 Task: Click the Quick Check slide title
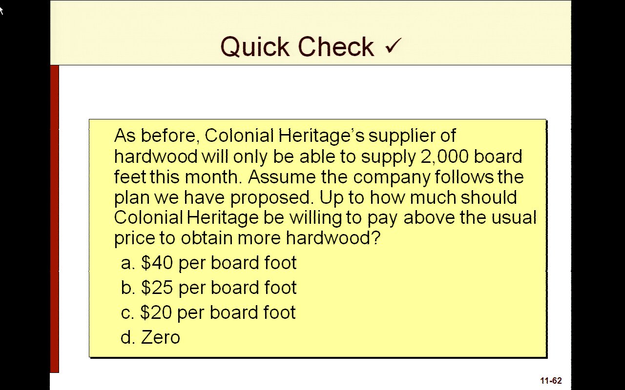[297, 47]
